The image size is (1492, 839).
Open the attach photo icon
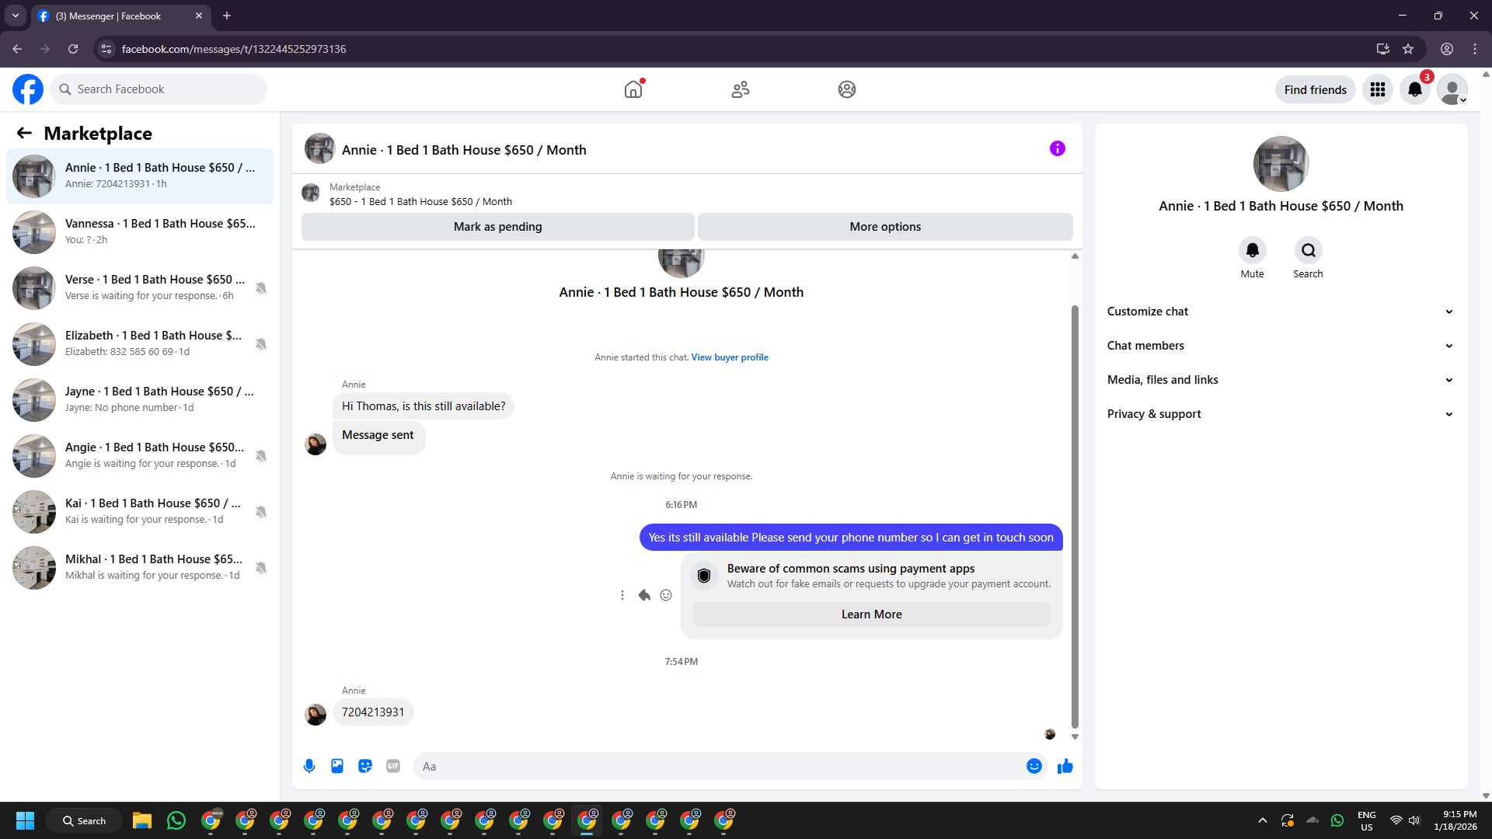click(x=337, y=766)
